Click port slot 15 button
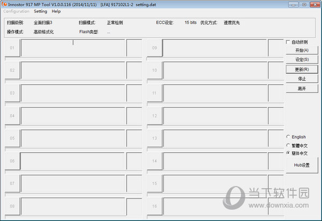The height and width of the screenshot is (221, 322). click(x=155, y=183)
